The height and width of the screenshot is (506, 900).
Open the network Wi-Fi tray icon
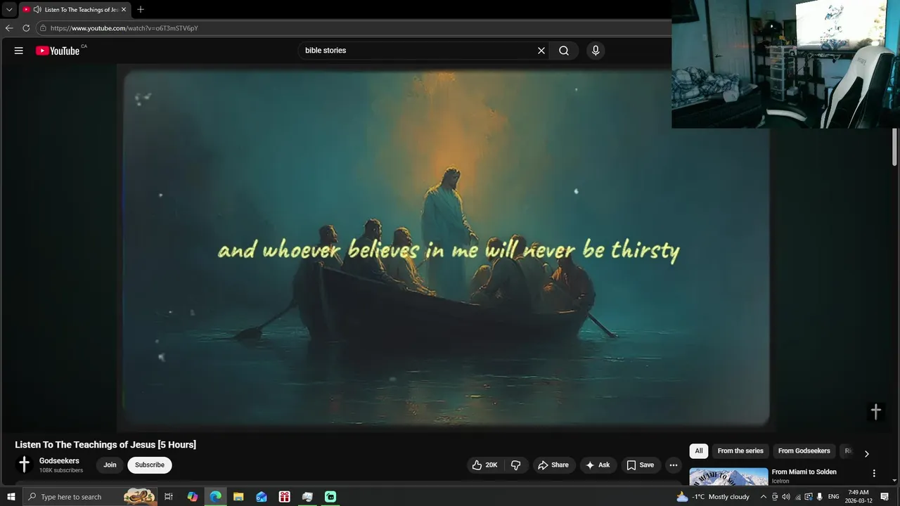pyautogui.click(x=797, y=497)
